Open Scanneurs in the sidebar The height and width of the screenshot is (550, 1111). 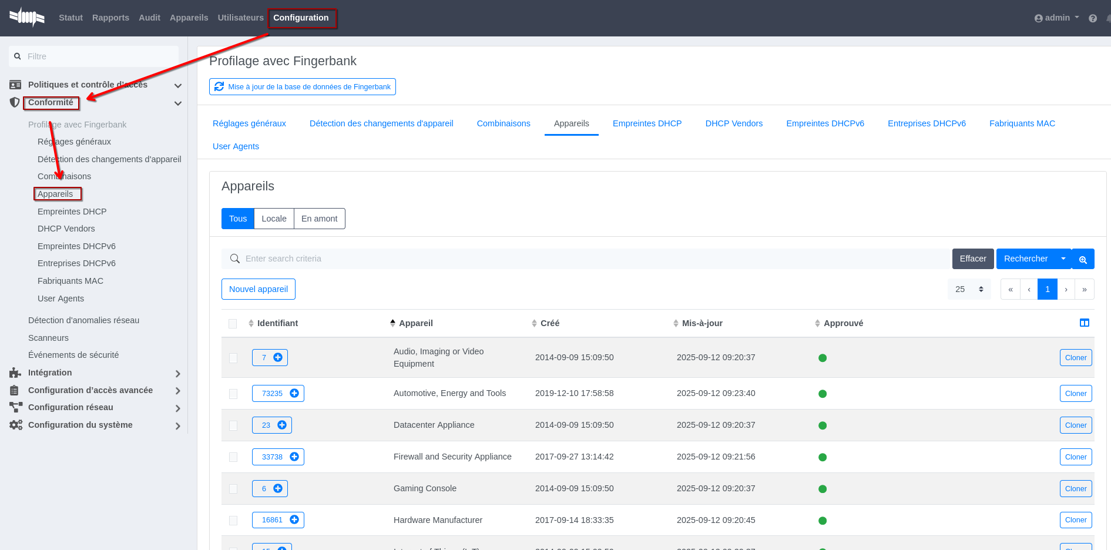(48, 338)
